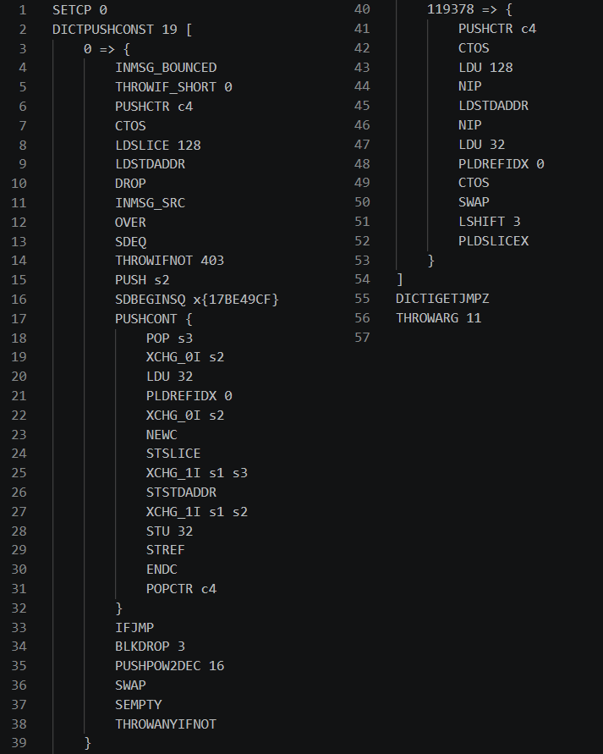This screenshot has height=754, width=603.
Task: Click THROWANYIFNOT on line 38
Action: click(x=166, y=724)
